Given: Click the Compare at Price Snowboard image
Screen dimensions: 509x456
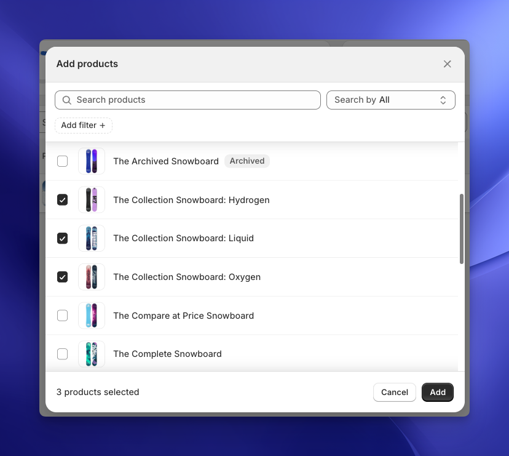Looking at the screenshot, I should tap(92, 316).
